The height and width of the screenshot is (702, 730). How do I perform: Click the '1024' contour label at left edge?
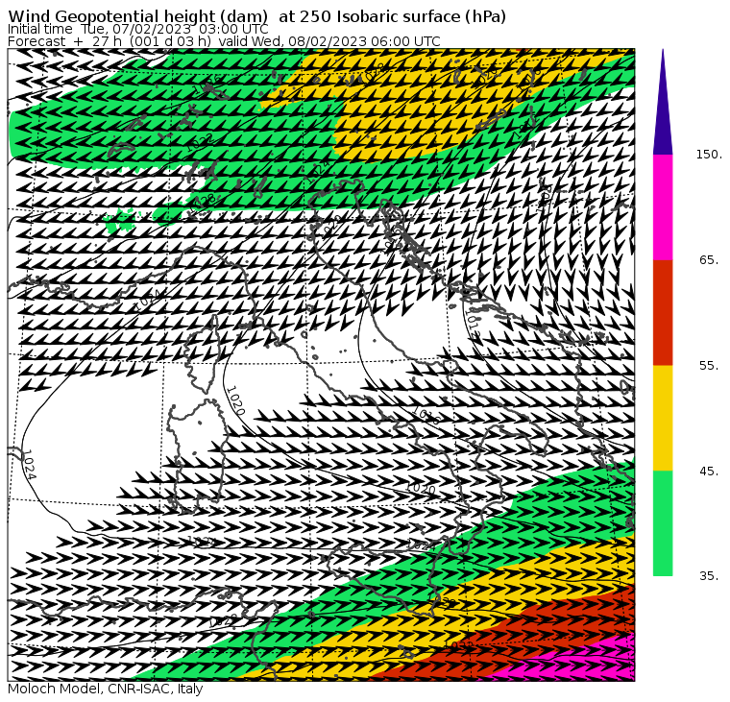point(29,465)
